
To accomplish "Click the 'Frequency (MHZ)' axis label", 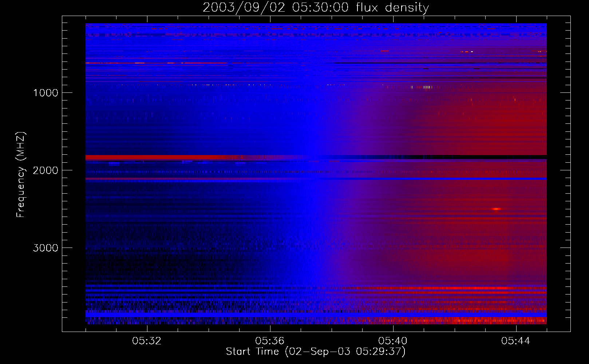I will coord(21,175).
